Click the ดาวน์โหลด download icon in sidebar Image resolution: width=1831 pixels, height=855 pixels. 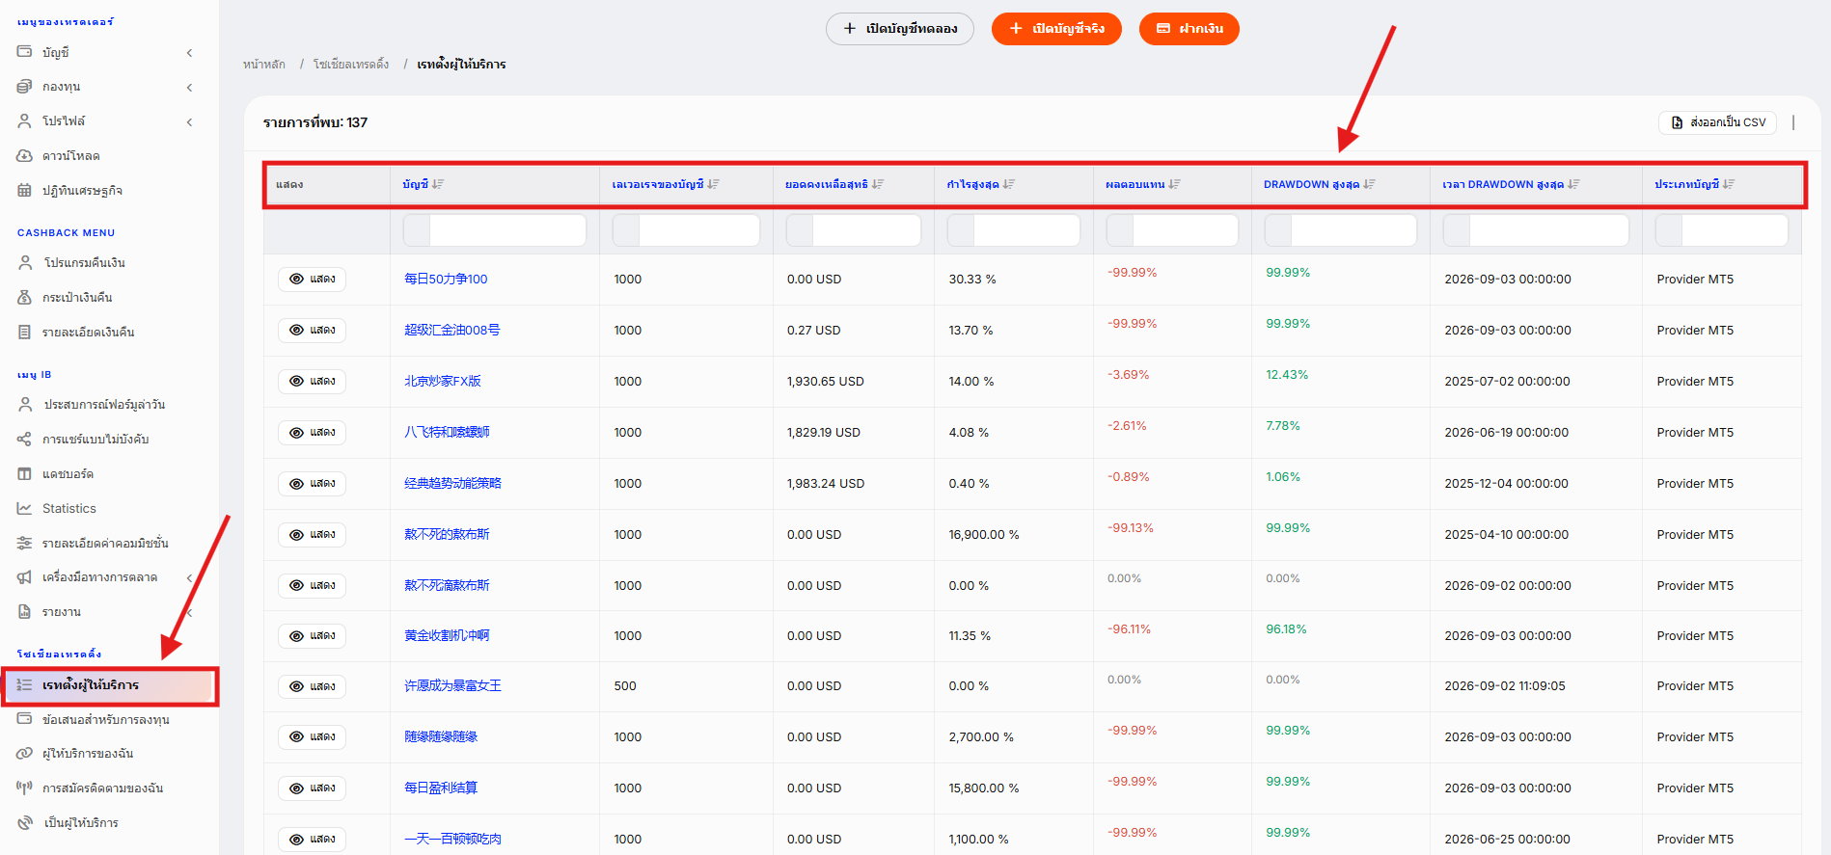click(x=24, y=156)
